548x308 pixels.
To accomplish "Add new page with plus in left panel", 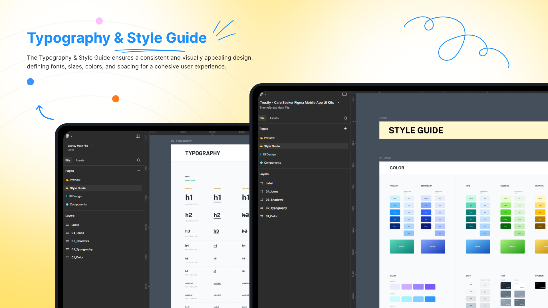I will (139, 171).
